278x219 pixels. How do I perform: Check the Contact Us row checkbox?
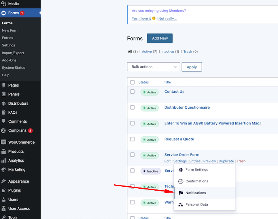point(132,92)
